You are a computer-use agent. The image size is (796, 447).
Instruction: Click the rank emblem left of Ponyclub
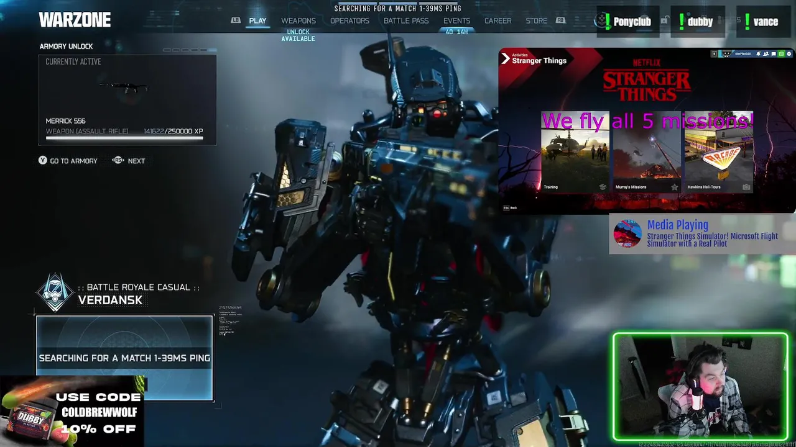[x=601, y=21]
